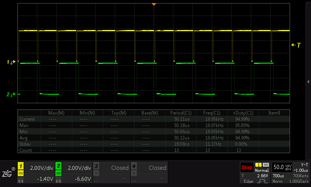The width and height of the screenshot is (311, 187).
Task: Select the +Duty(C1) column header
Action: pyautogui.click(x=243, y=113)
